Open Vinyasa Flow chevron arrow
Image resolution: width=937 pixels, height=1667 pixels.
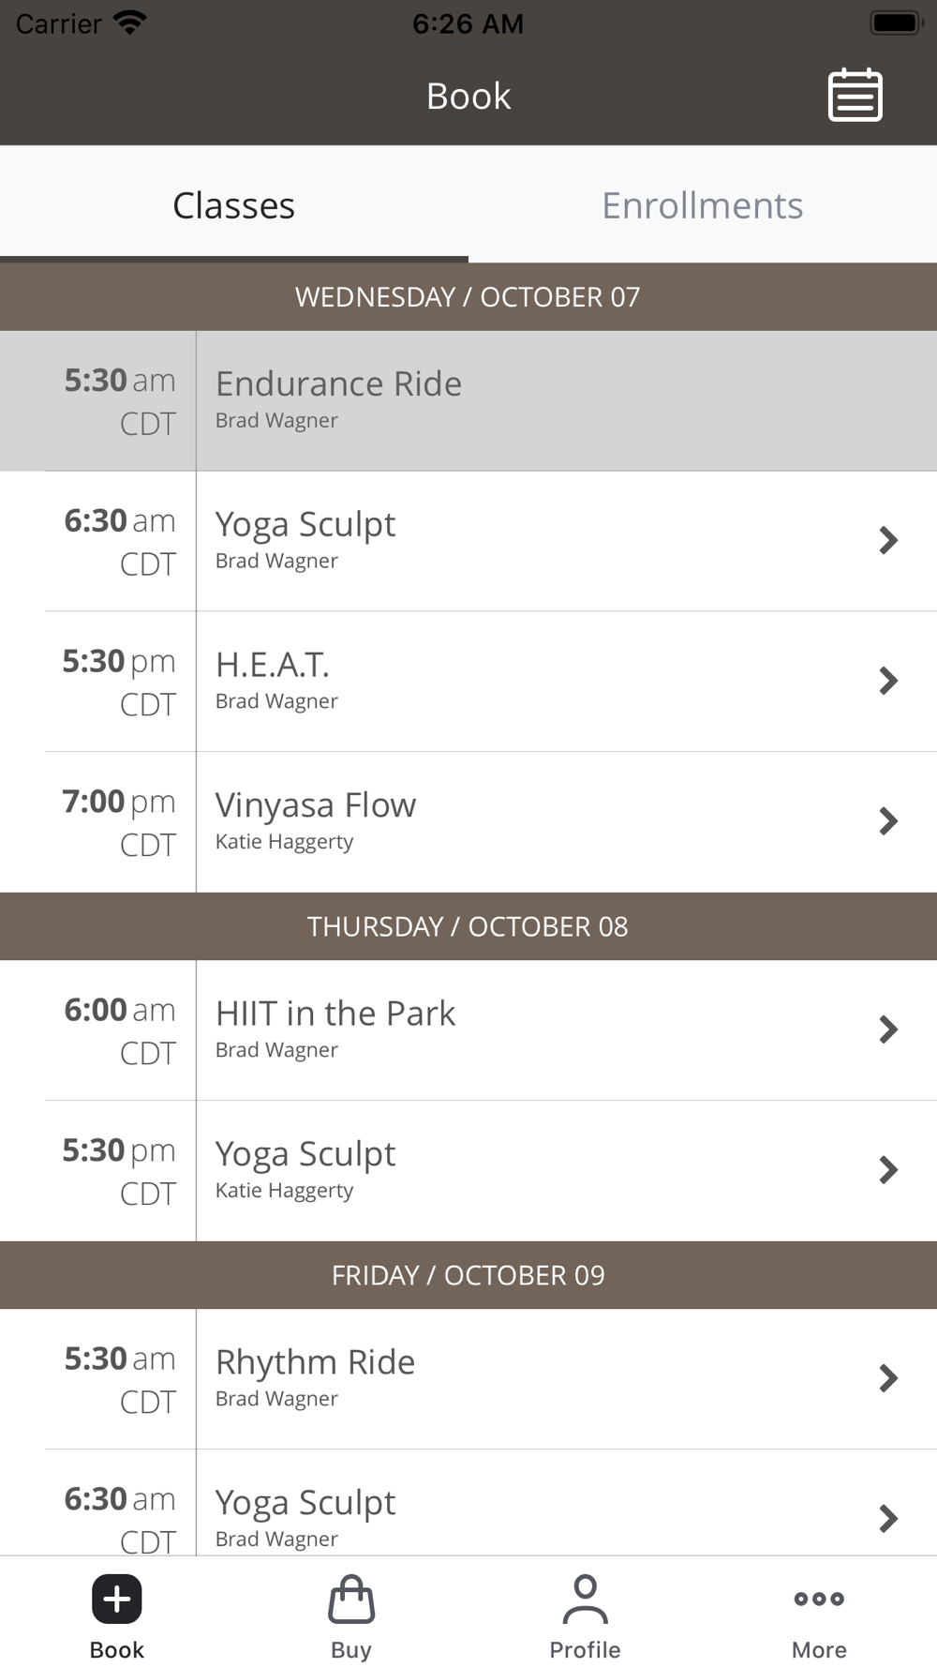887,821
